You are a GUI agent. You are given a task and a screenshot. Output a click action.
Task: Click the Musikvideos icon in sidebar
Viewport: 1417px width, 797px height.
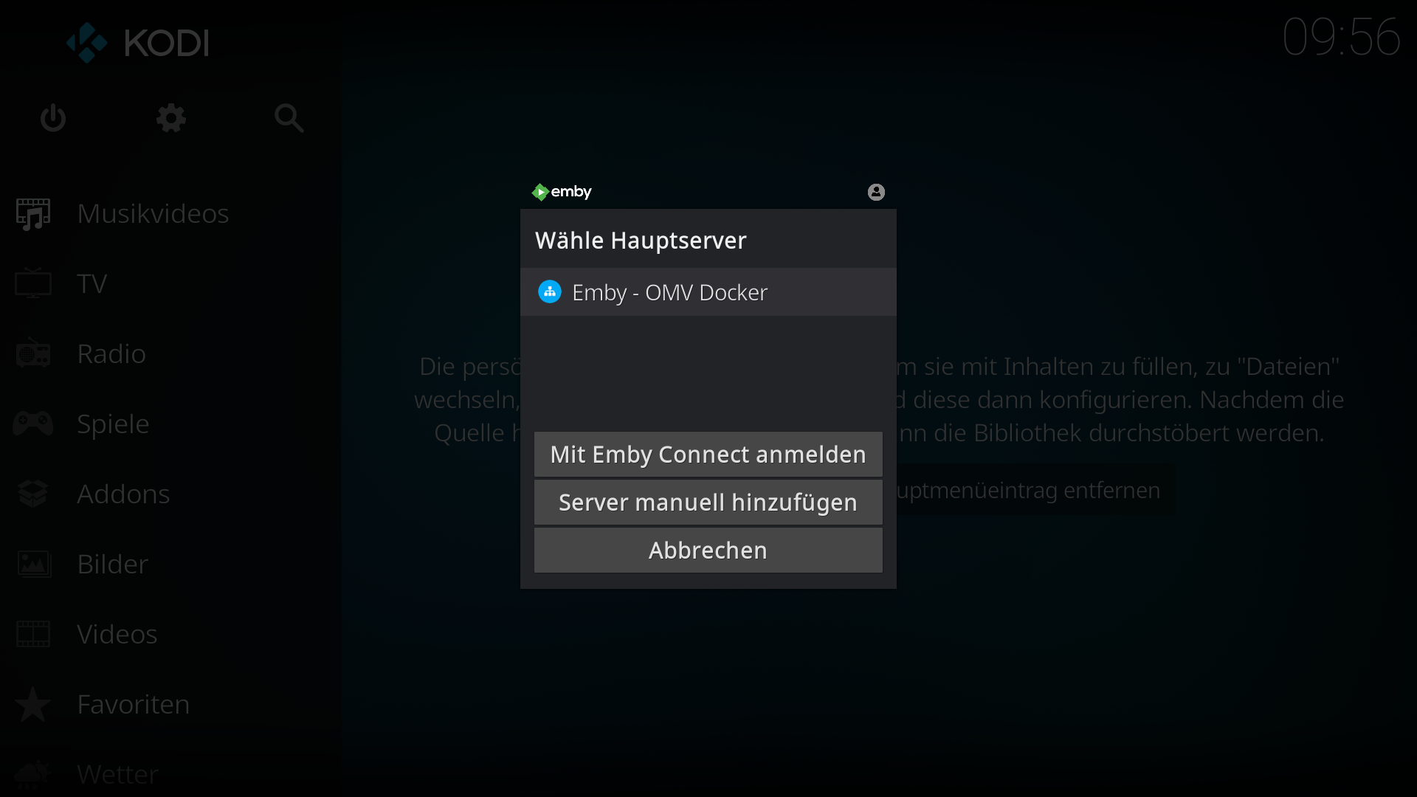(33, 214)
